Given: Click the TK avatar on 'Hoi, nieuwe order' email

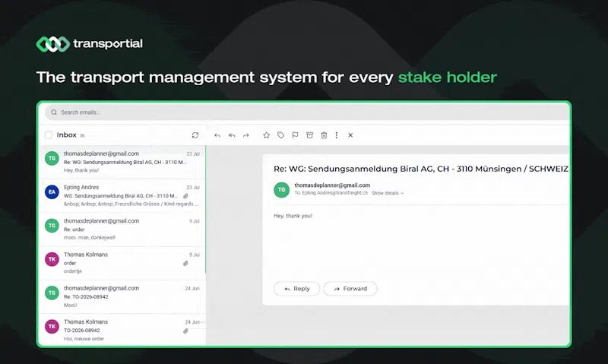Looking at the screenshot, I should pos(52,327).
